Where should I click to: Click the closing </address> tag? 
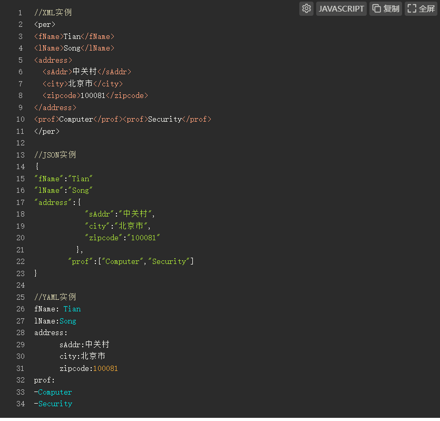55,107
